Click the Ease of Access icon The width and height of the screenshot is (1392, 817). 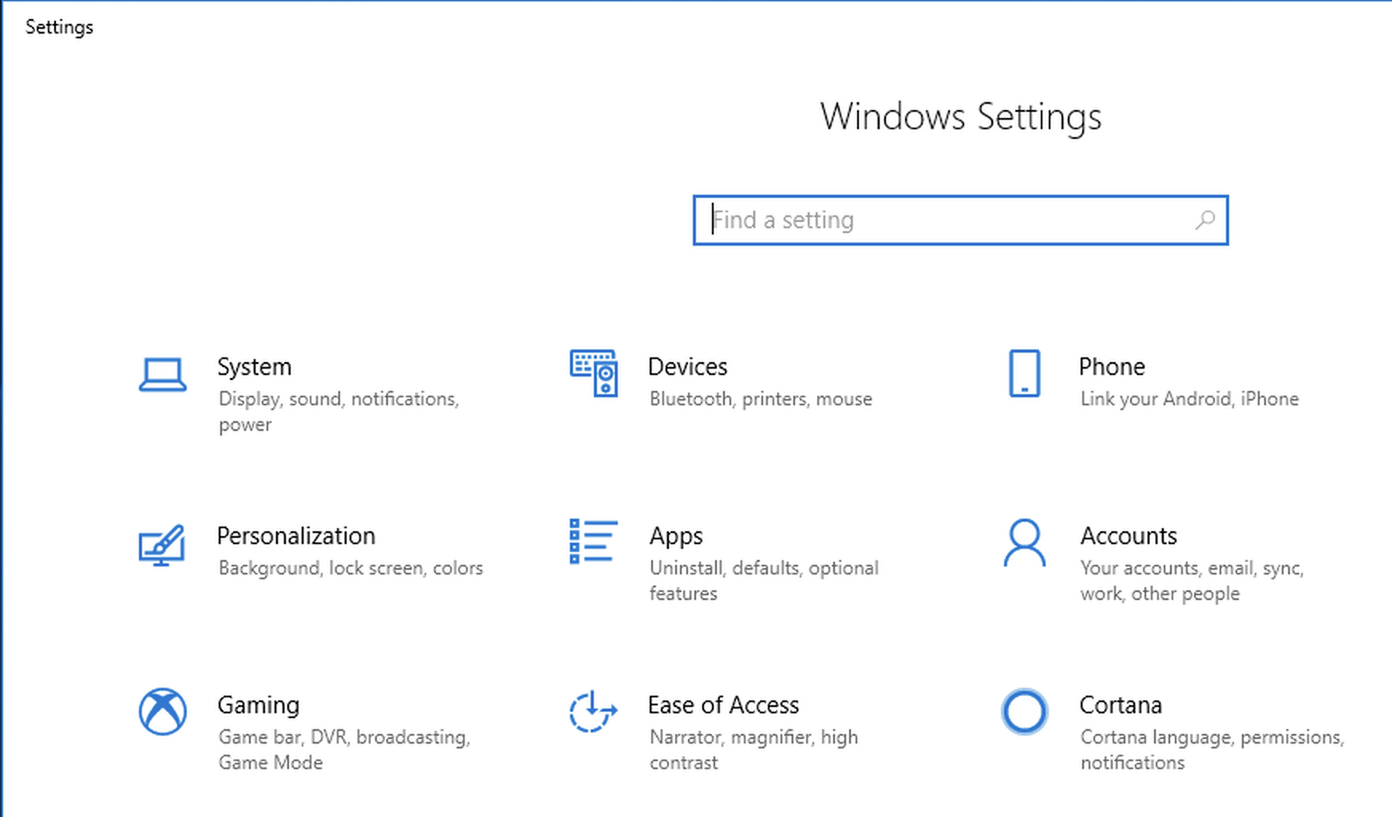(593, 711)
